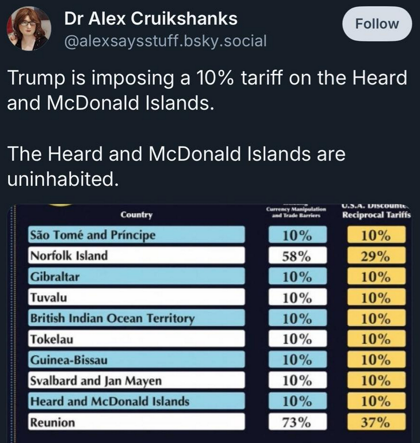Open the @alexsaysstuff.bsky.social handle link
The width and height of the screenshot is (420, 443).
click(x=165, y=40)
